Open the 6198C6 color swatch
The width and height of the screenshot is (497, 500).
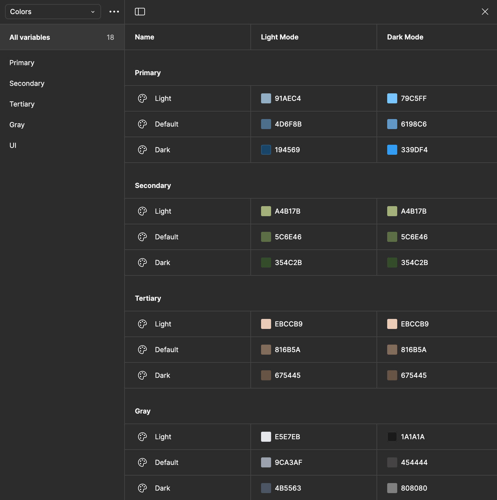(x=392, y=124)
